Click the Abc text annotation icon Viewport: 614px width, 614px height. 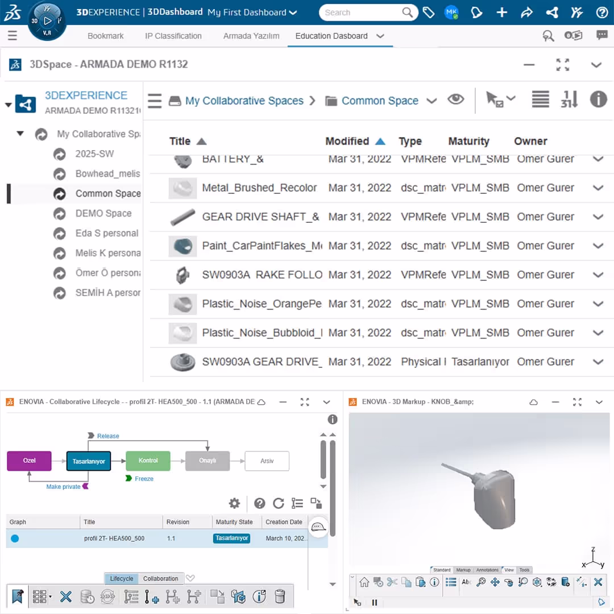(x=466, y=582)
